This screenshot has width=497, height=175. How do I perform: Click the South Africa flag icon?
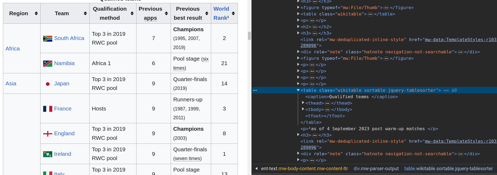coord(47,39)
